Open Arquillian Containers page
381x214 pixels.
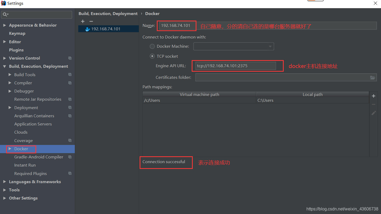[x=34, y=116]
